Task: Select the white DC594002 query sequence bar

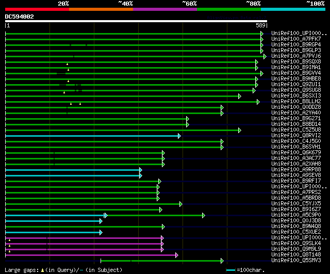Action: pos(136,21)
